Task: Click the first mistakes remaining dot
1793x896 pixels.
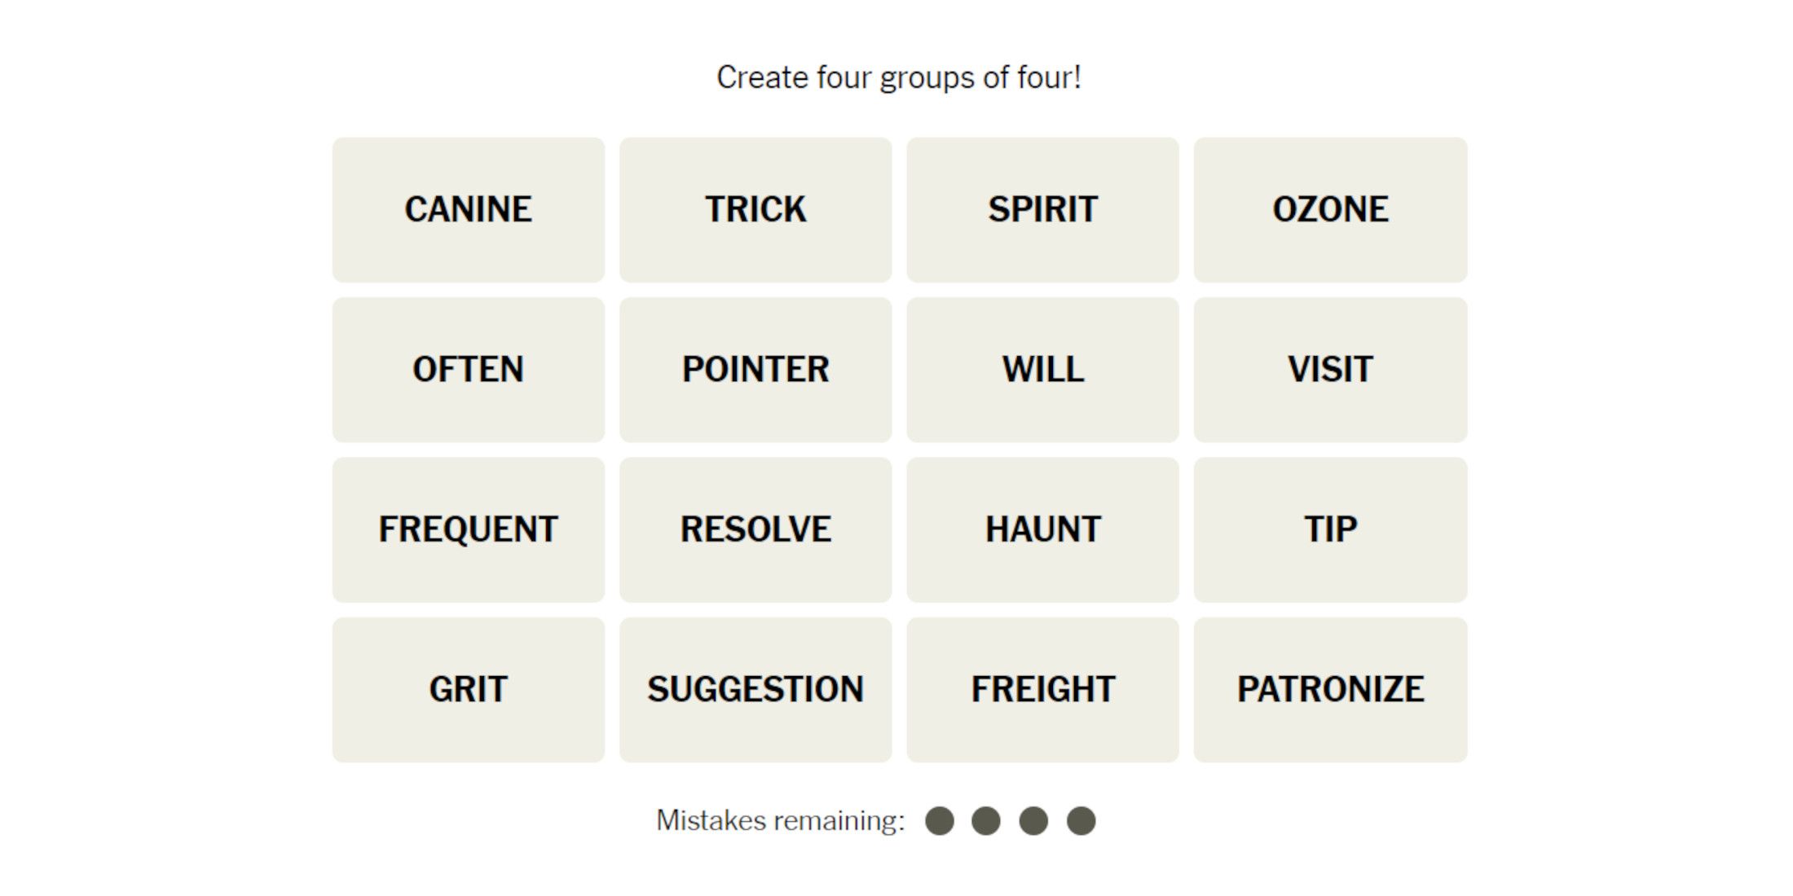Action: pos(939,820)
